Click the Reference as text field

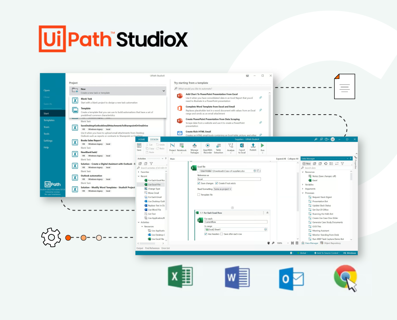(229, 179)
